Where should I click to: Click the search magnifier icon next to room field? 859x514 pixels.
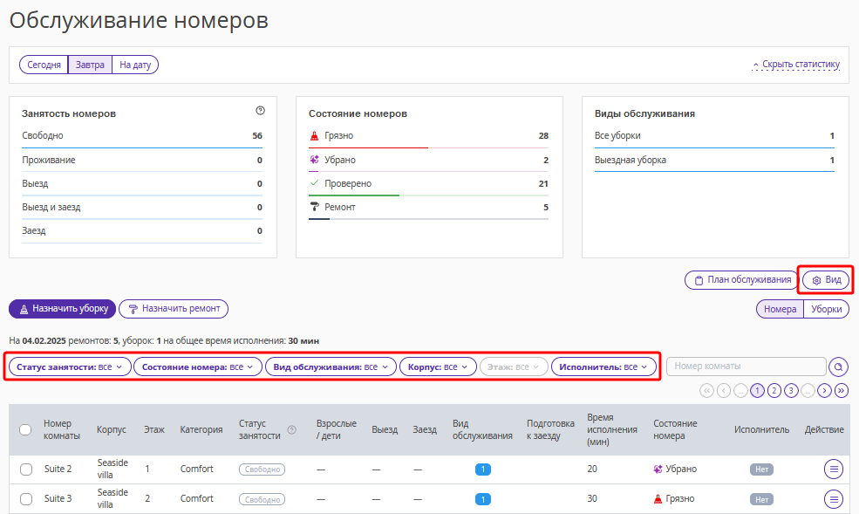coord(838,367)
